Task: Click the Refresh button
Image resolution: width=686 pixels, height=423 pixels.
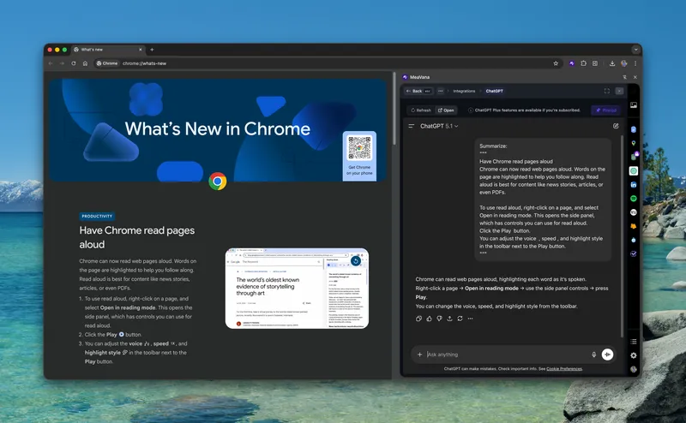Action: [421, 110]
